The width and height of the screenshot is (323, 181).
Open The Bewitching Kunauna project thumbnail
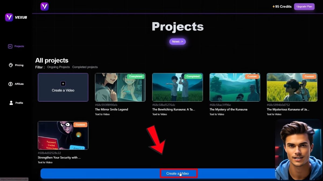177,87
